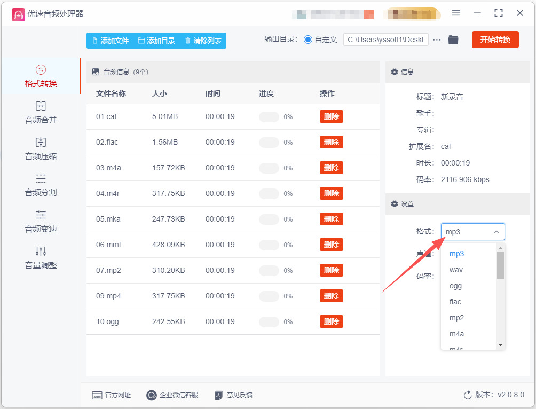Click the version refresh icon

pos(467,395)
